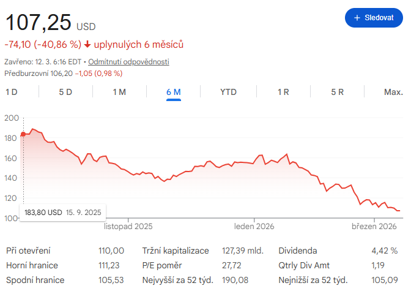
Task: Click the Sledovat follow button
Action: [373, 18]
